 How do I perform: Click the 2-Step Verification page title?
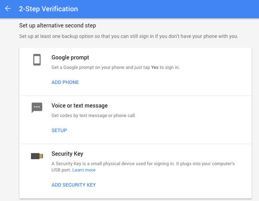click(x=49, y=9)
